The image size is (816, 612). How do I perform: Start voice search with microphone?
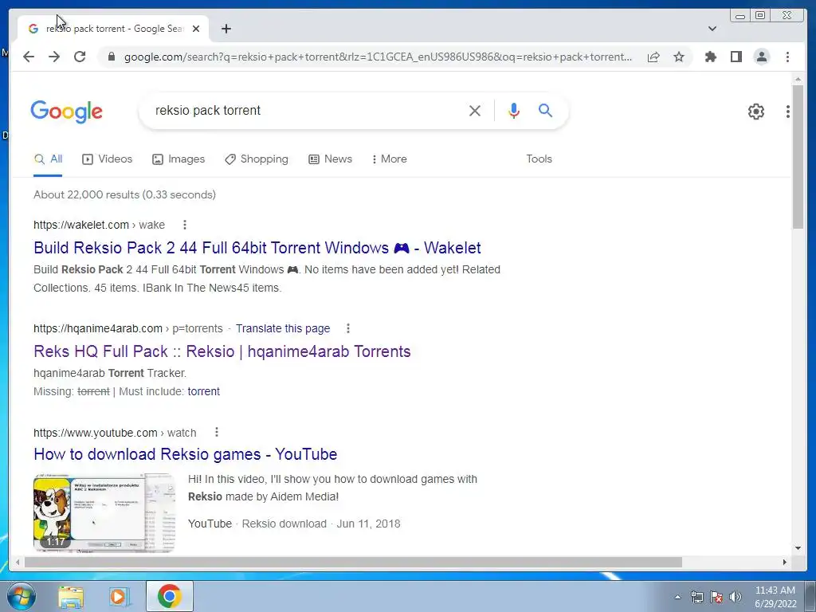coord(514,110)
